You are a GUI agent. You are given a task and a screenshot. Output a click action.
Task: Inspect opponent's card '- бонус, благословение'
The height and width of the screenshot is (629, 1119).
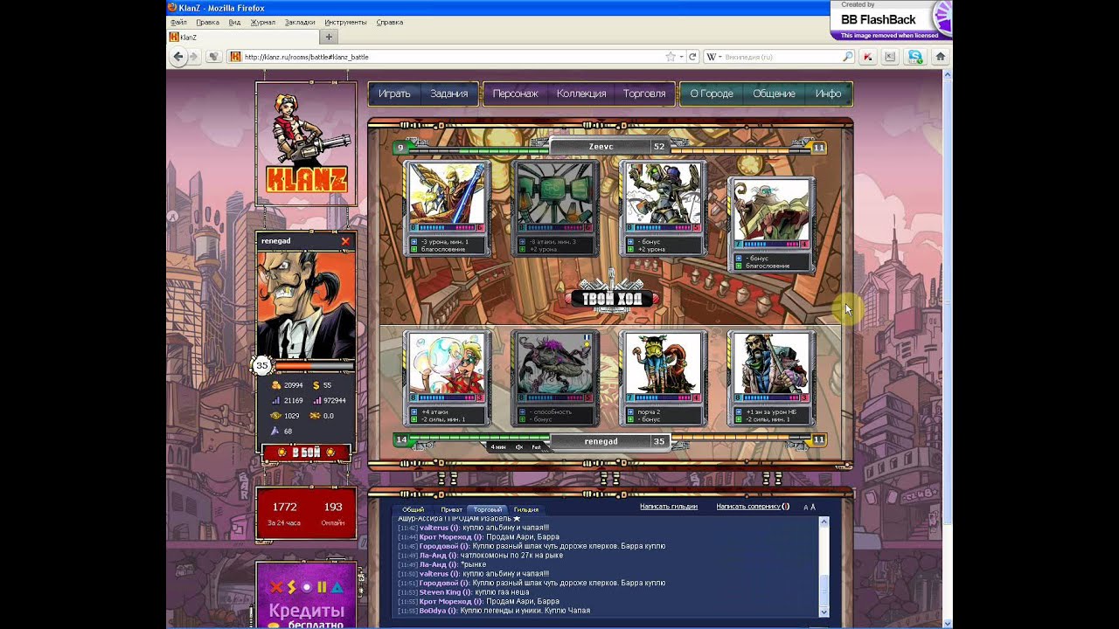click(771, 225)
